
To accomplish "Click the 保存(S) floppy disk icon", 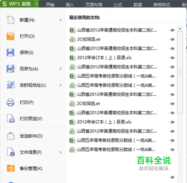I will pos(10,52).
